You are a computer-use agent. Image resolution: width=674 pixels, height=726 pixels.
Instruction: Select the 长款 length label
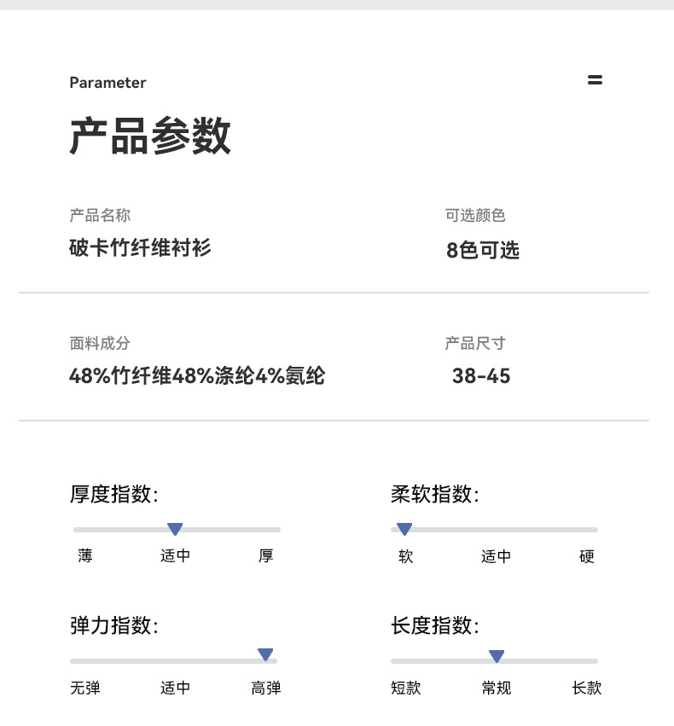586,688
